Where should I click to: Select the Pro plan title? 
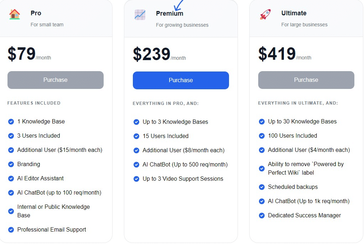(x=36, y=13)
